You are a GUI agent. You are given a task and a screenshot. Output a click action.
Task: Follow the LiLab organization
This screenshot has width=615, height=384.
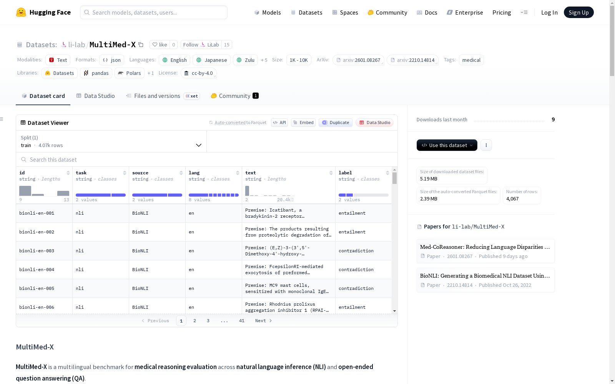tap(201, 45)
